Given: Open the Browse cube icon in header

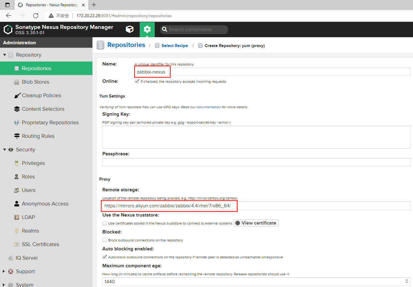Looking at the screenshot, I should click(130, 29).
